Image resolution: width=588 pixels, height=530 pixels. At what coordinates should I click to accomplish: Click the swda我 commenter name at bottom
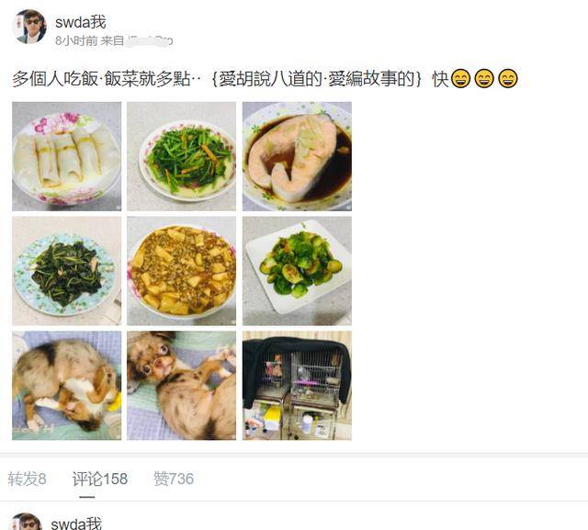76,524
